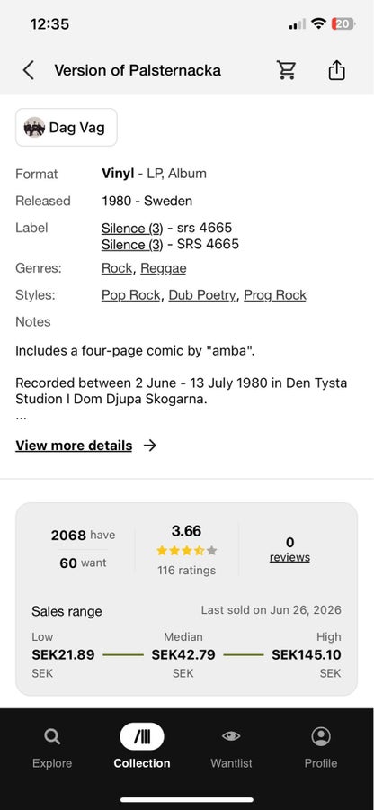This screenshot has width=374, height=810.
Task: Tap the share icon
Action: (336, 70)
